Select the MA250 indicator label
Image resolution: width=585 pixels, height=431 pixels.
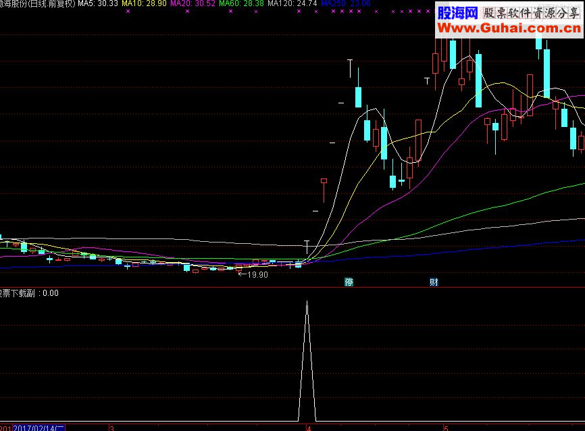tap(345, 4)
